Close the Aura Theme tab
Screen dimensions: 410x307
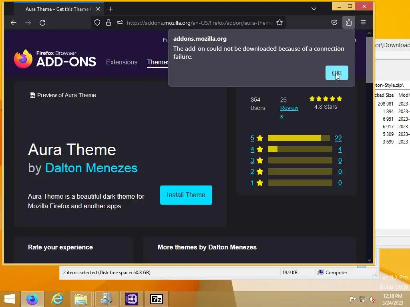(x=98, y=9)
